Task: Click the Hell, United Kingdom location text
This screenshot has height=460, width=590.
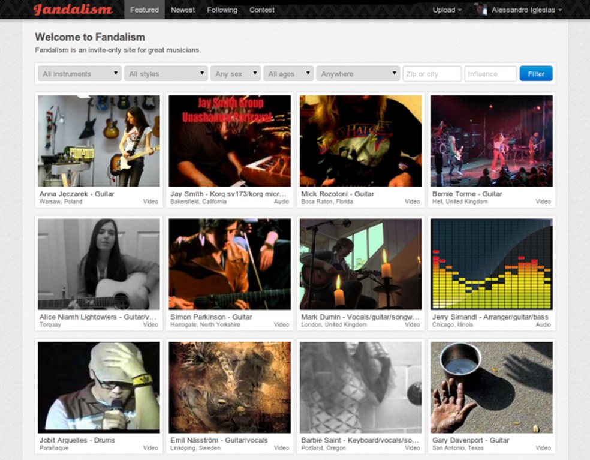Action: pos(460,202)
